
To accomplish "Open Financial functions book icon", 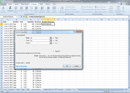I will pyautogui.click(x=21, y=8).
